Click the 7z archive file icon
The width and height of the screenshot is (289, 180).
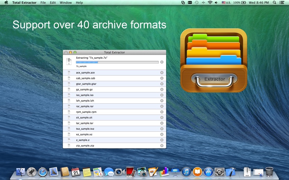point(69,61)
